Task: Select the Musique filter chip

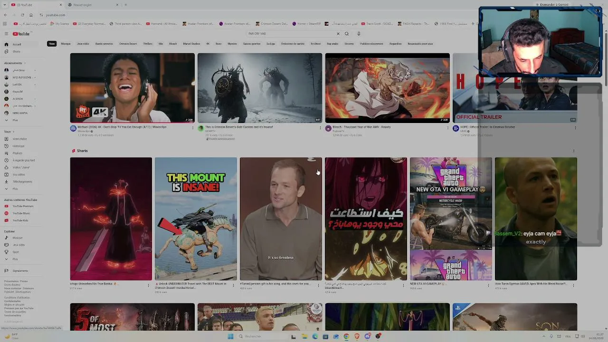Action: click(x=66, y=44)
